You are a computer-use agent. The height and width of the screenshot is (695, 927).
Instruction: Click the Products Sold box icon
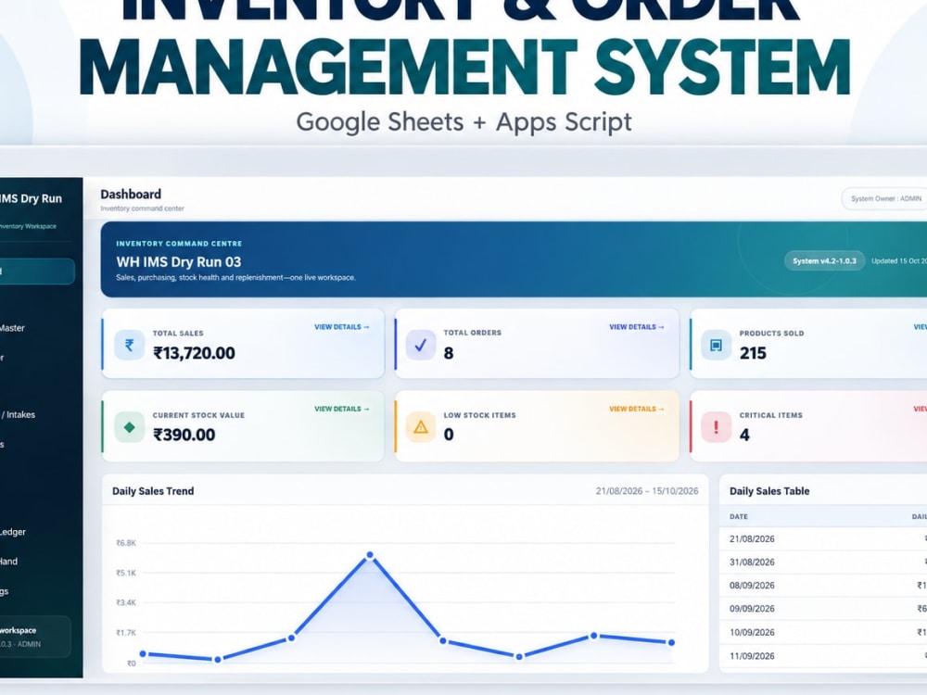[x=716, y=345]
